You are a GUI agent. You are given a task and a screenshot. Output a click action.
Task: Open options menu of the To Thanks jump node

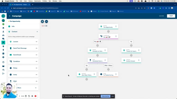point(116,74)
